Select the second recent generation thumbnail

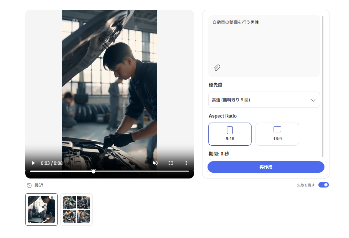pyautogui.click(x=76, y=209)
